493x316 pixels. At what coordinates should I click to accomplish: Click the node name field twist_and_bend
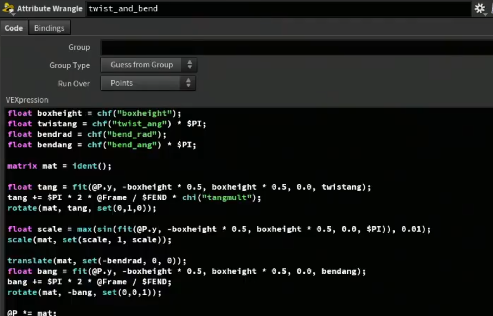pos(278,9)
